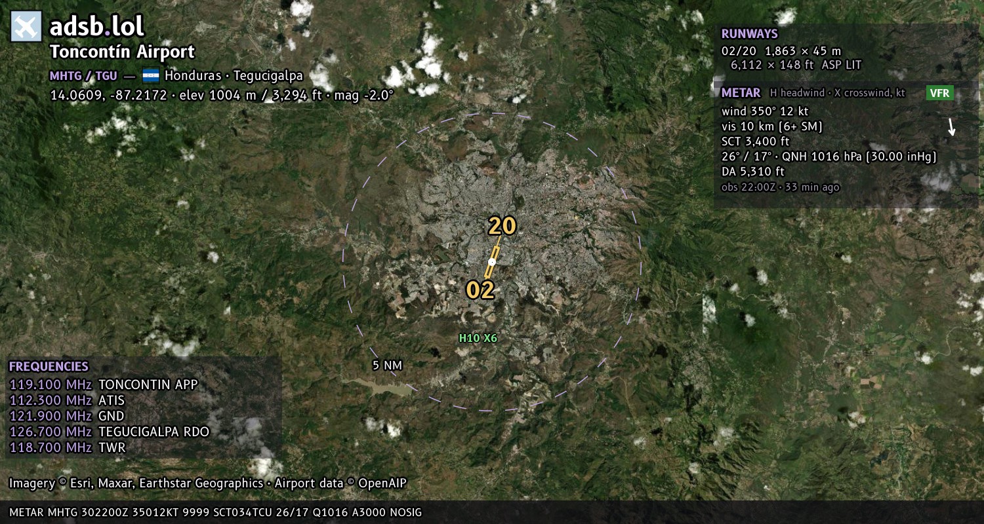Click the 6,112 × 148 ft ASP LIT line
Image resolution: width=984 pixels, height=524 pixels.
click(796, 65)
